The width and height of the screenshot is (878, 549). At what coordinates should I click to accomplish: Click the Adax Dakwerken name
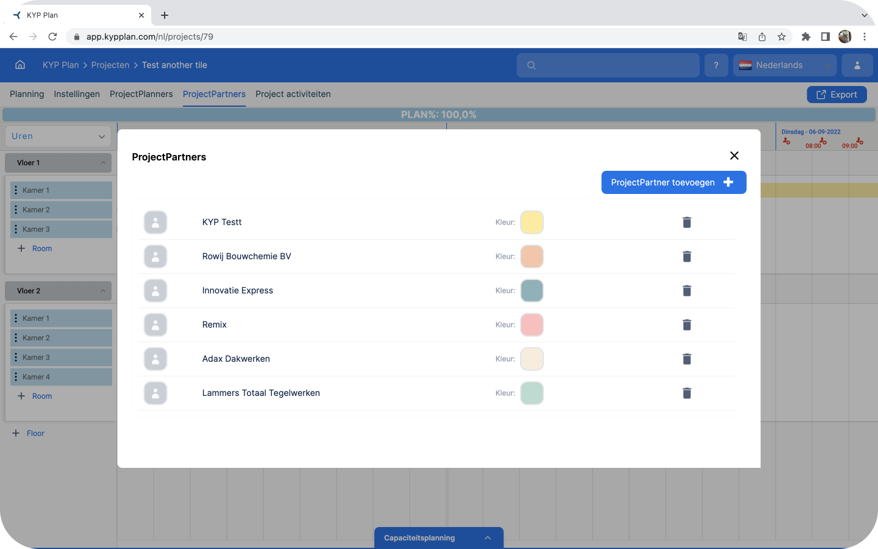coord(236,359)
